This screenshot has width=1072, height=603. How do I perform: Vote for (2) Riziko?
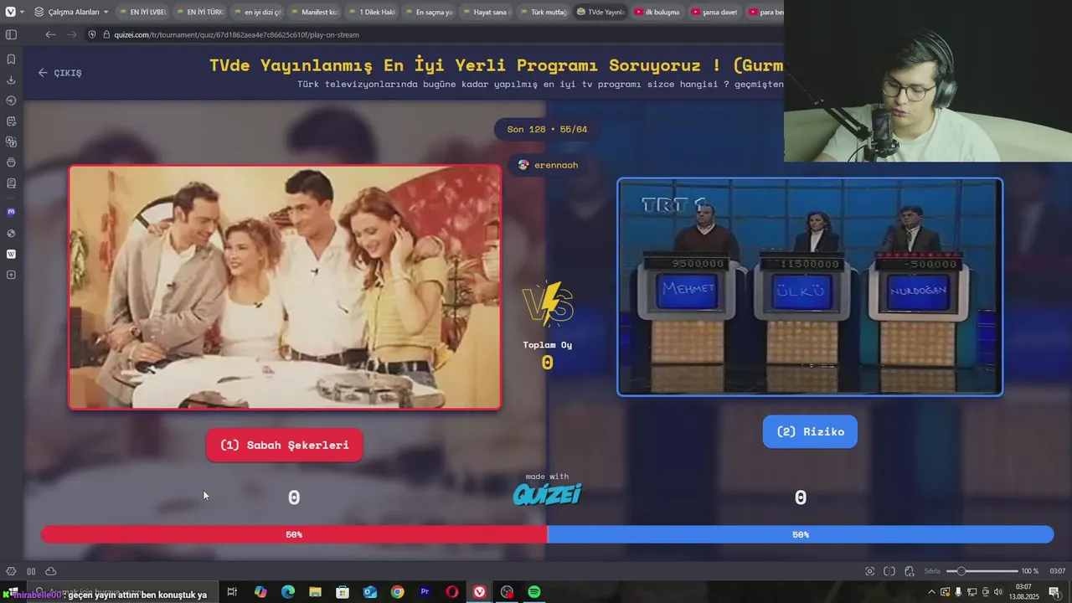pos(810,431)
